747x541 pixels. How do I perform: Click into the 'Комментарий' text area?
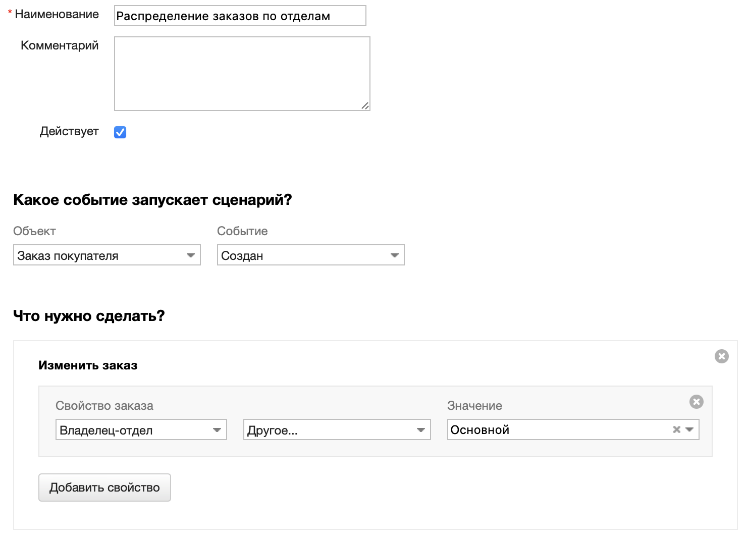coord(242,74)
